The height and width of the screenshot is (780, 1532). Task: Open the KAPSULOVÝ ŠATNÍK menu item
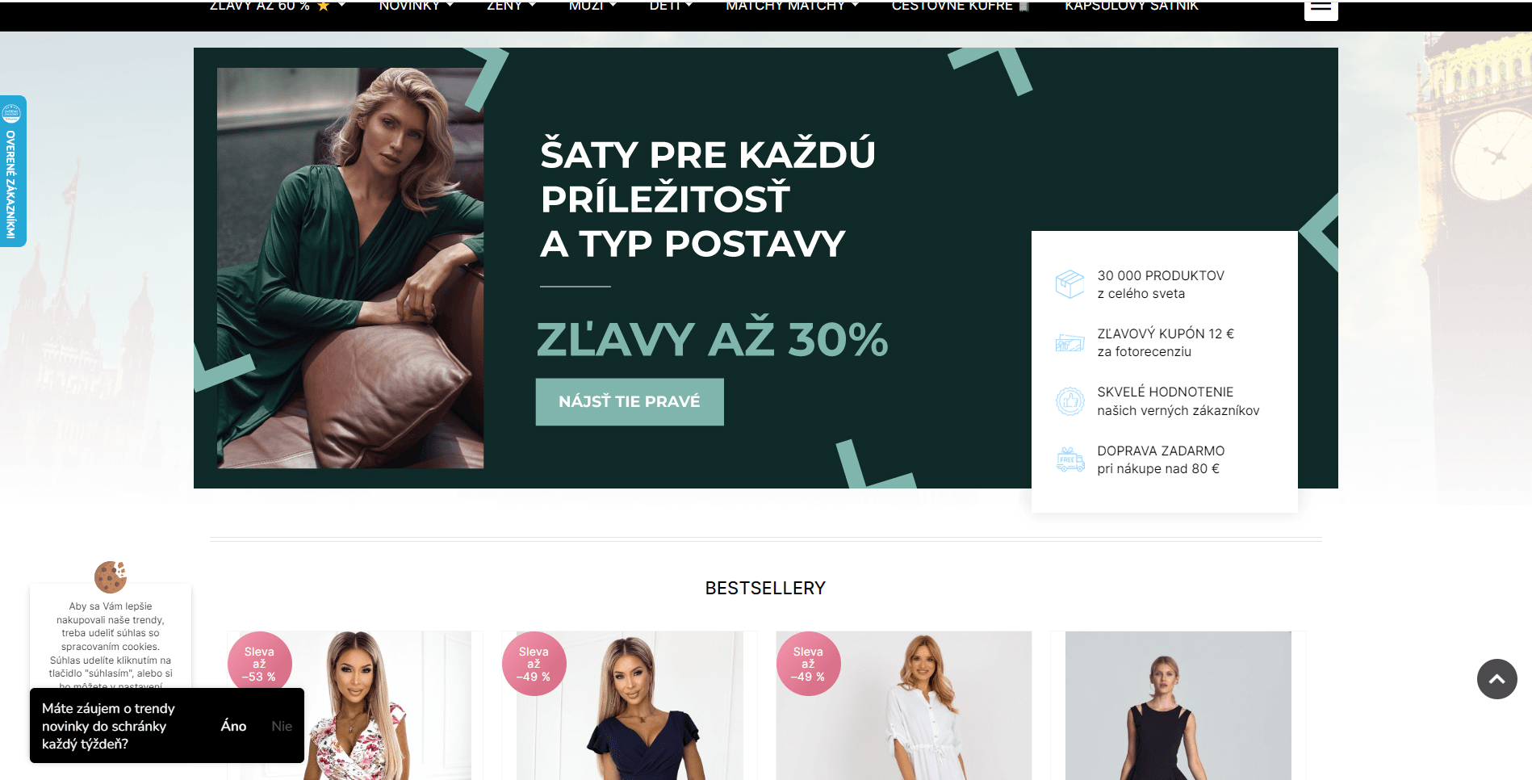pos(1131,6)
